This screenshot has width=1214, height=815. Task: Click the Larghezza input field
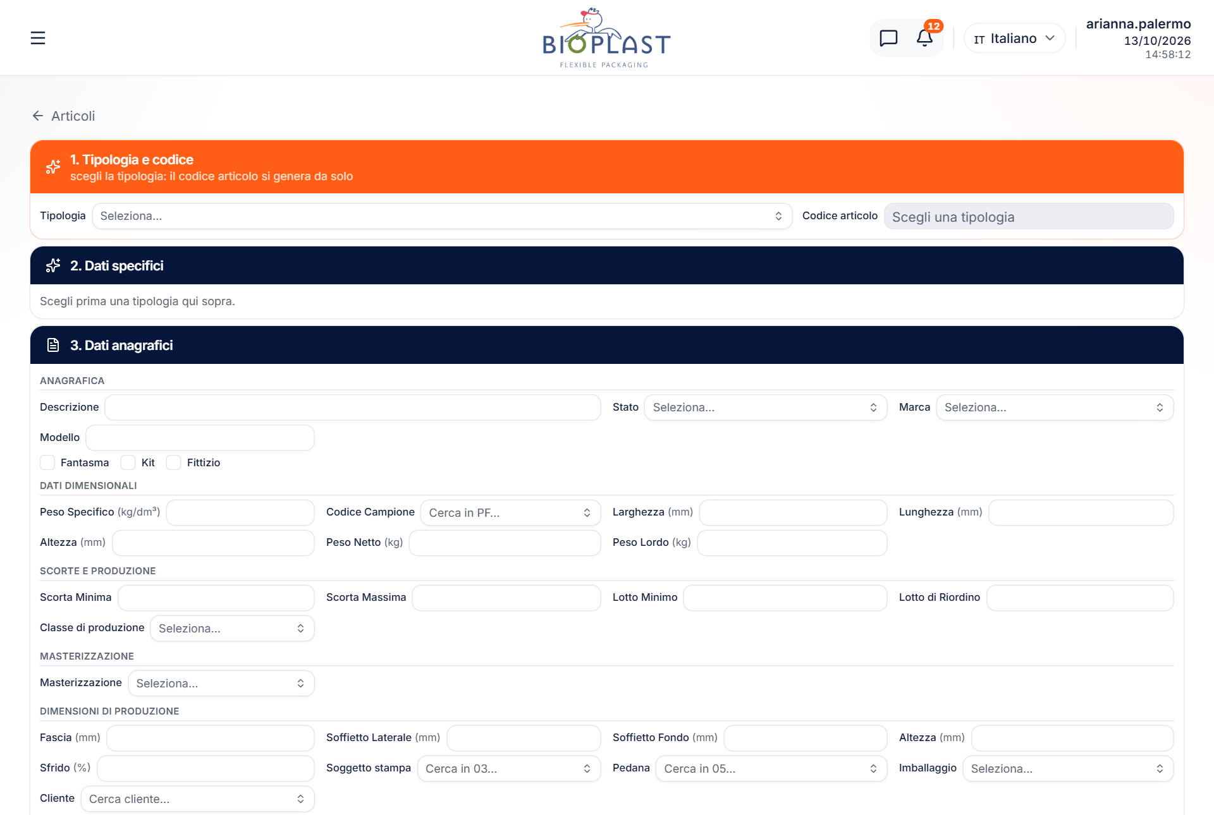pos(793,513)
